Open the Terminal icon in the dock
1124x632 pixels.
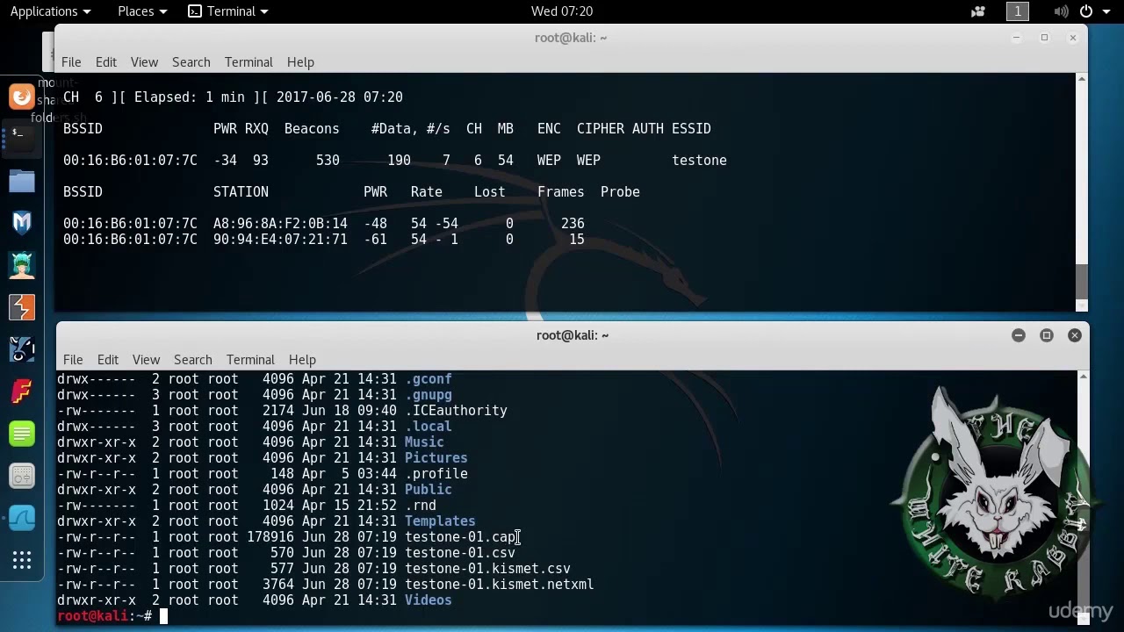tap(22, 137)
